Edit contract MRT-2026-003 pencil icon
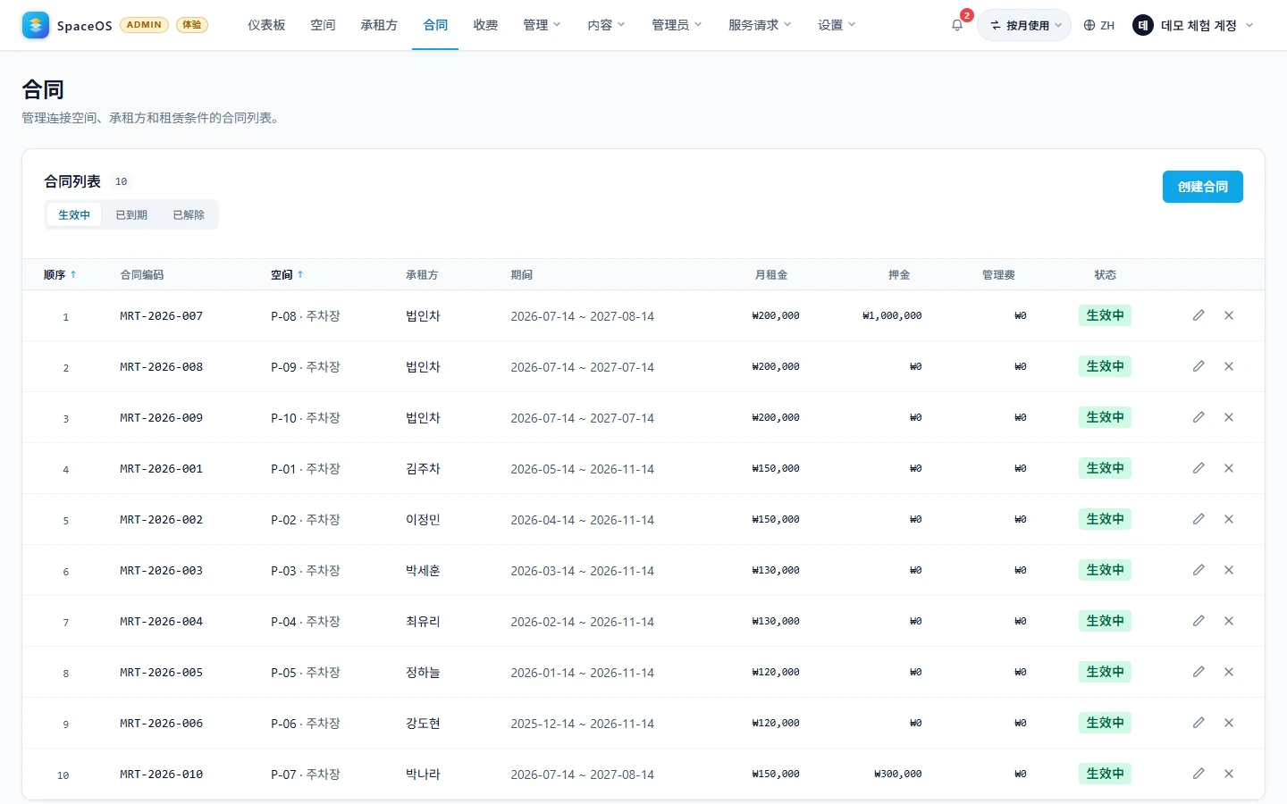This screenshot has height=804, width=1287. pyautogui.click(x=1199, y=570)
